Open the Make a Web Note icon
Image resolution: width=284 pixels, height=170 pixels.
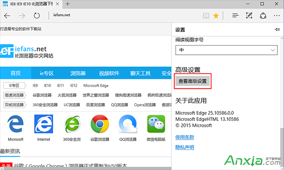coord(249,16)
